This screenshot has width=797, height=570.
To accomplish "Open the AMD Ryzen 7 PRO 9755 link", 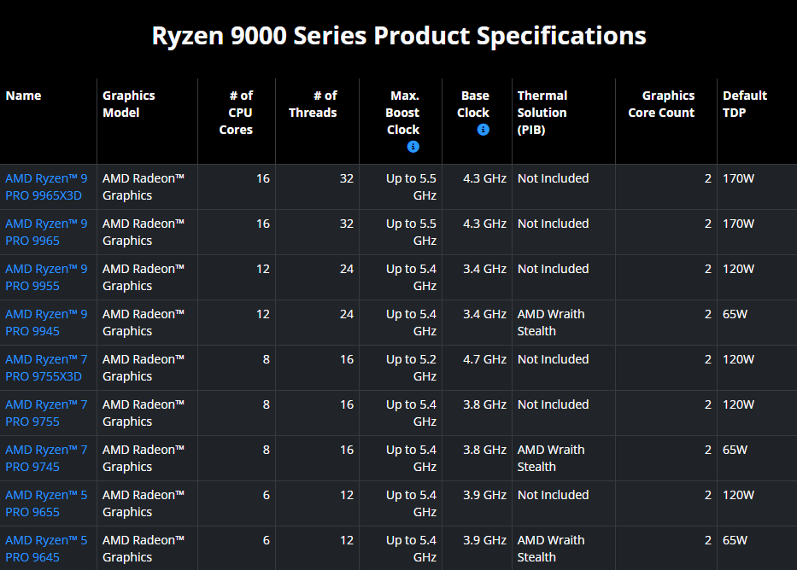I will (x=46, y=413).
